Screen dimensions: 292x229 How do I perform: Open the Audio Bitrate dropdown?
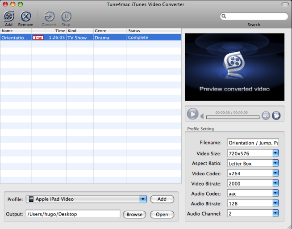(275, 204)
